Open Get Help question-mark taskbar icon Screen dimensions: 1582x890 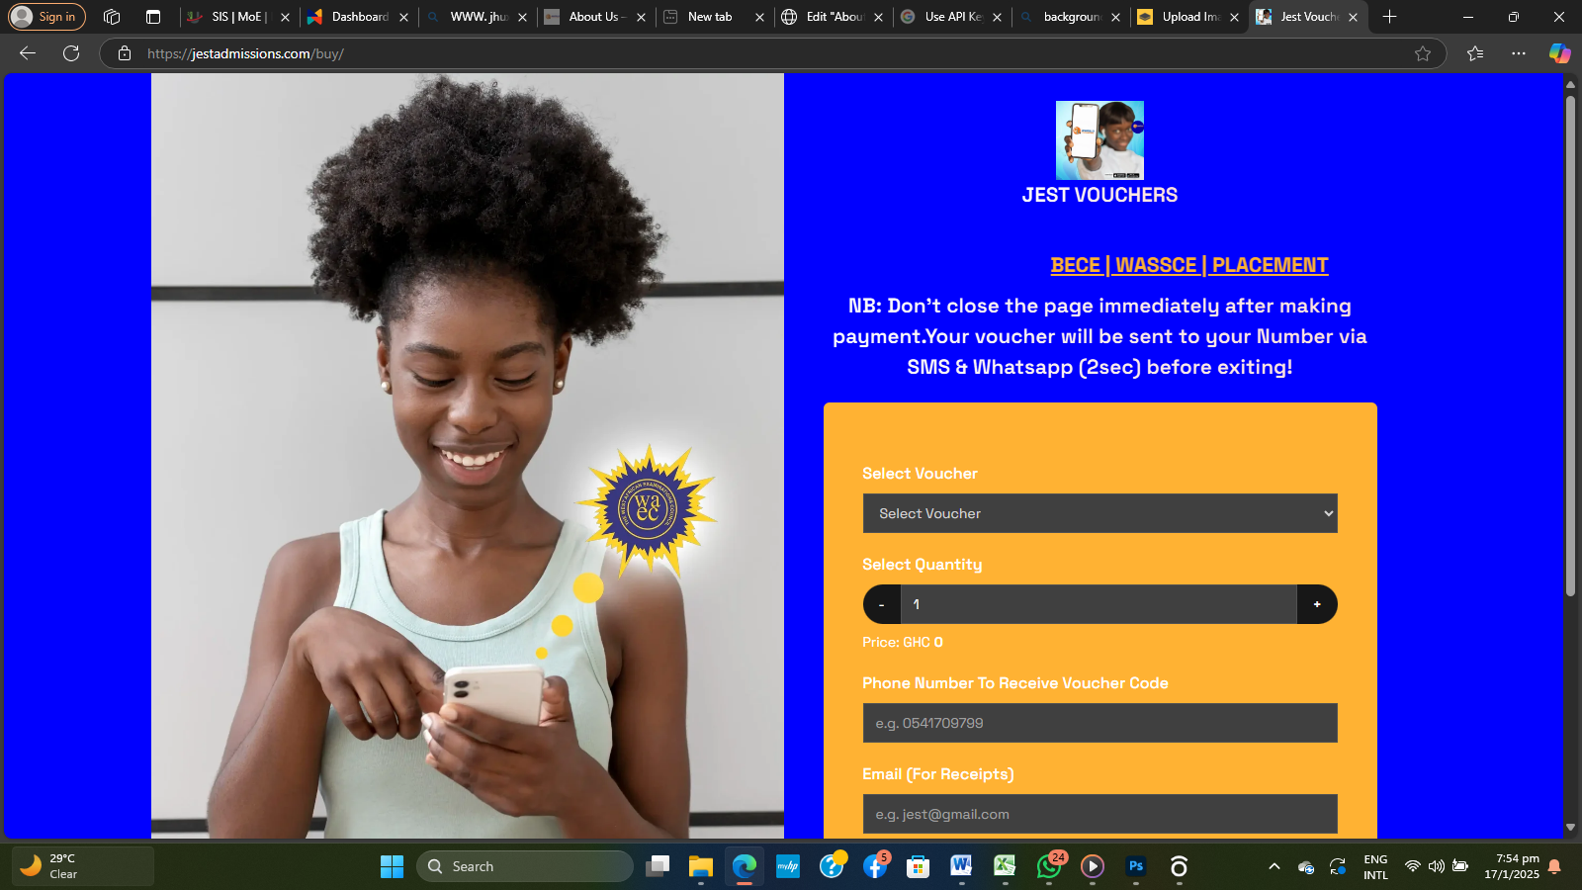(x=832, y=866)
